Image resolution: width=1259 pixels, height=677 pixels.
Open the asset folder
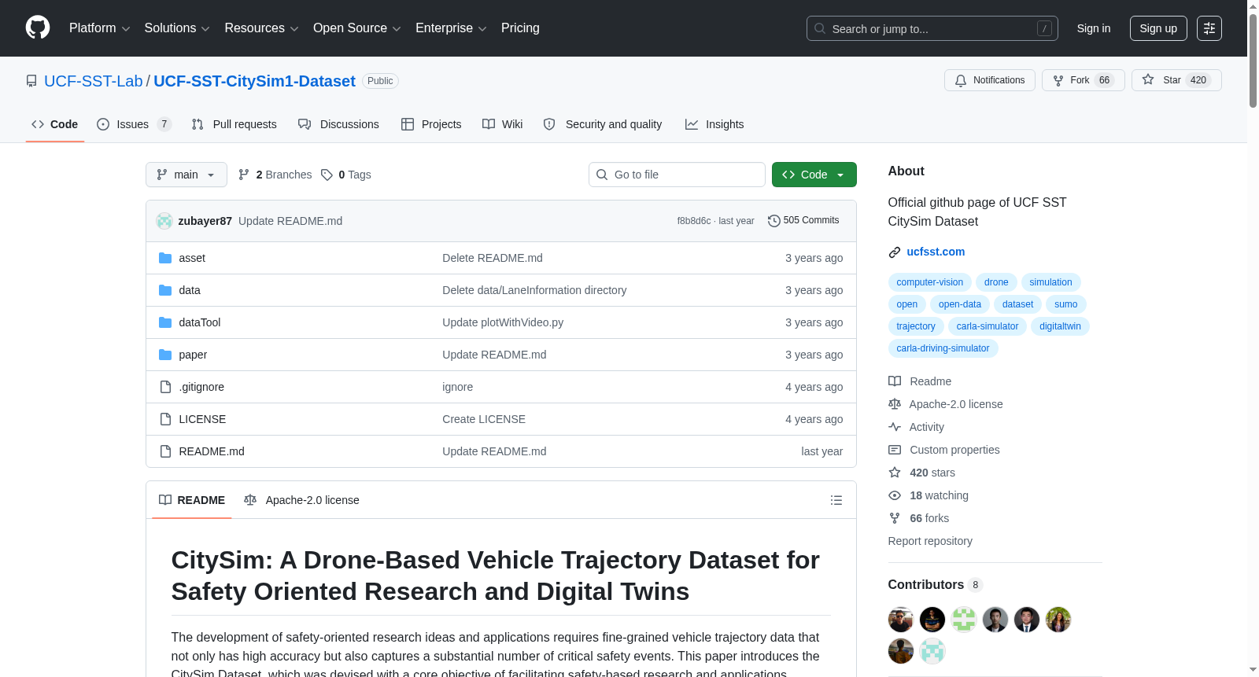[x=192, y=258]
